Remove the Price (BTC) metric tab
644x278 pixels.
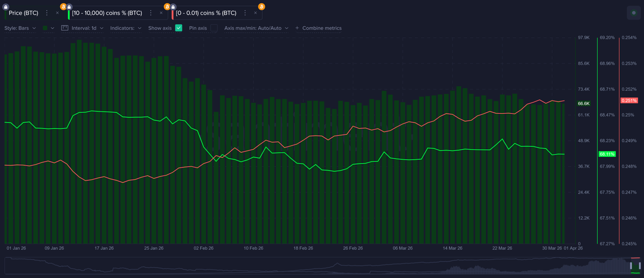pyautogui.click(x=56, y=12)
